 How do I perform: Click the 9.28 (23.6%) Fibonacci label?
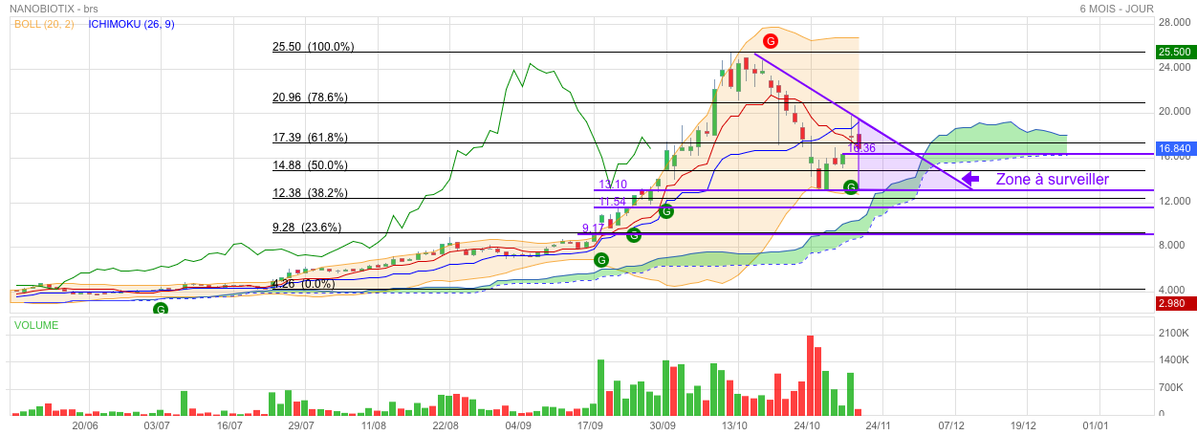click(x=306, y=228)
